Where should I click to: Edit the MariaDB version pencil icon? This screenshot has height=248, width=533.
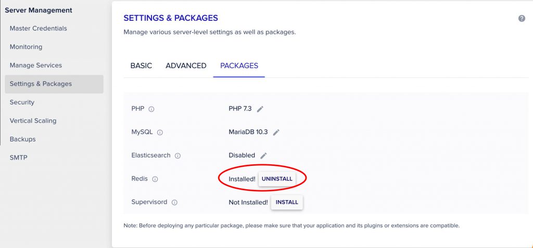(276, 133)
